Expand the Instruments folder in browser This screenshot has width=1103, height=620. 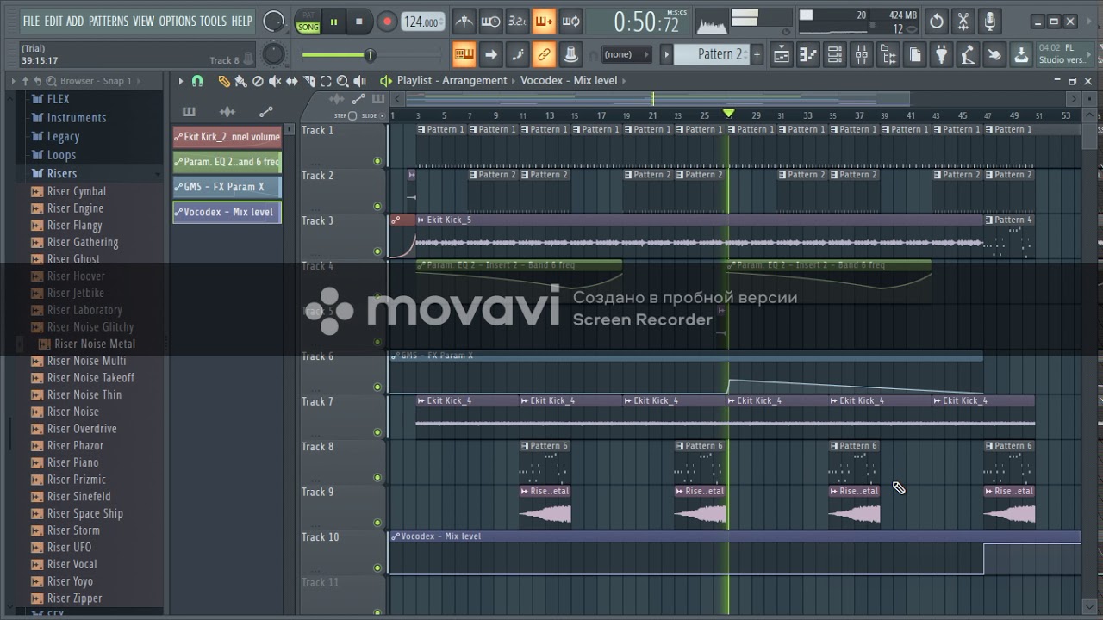click(76, 118)
